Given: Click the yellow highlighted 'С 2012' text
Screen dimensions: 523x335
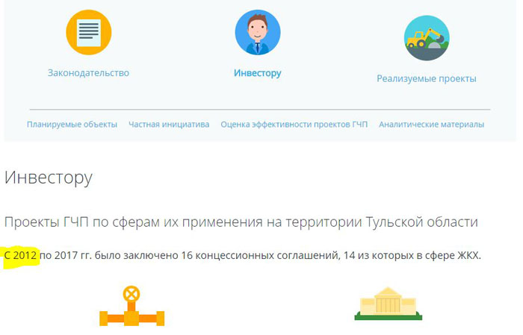Looking at the screenshot, I should 21,255.
